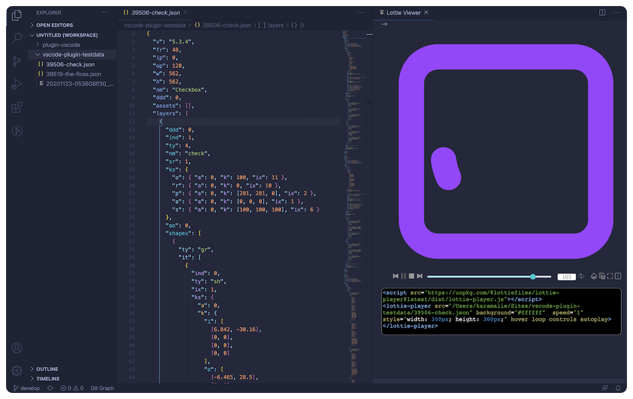Open the Search panel in the activity bar

16,38
